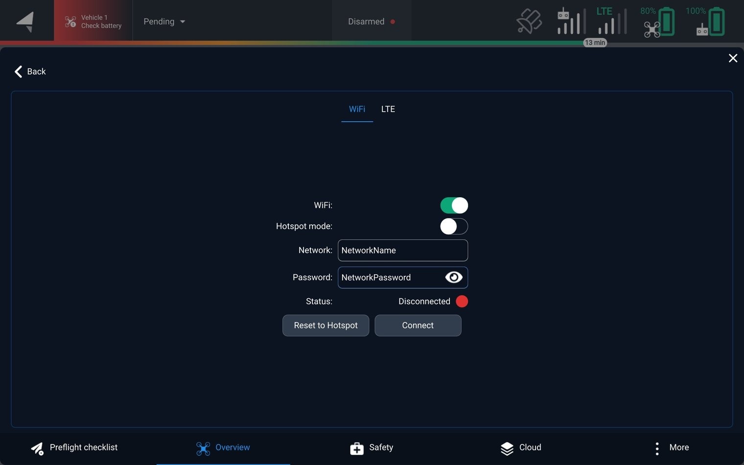Open Cloud via the layers icon

(x=507, y=448)
